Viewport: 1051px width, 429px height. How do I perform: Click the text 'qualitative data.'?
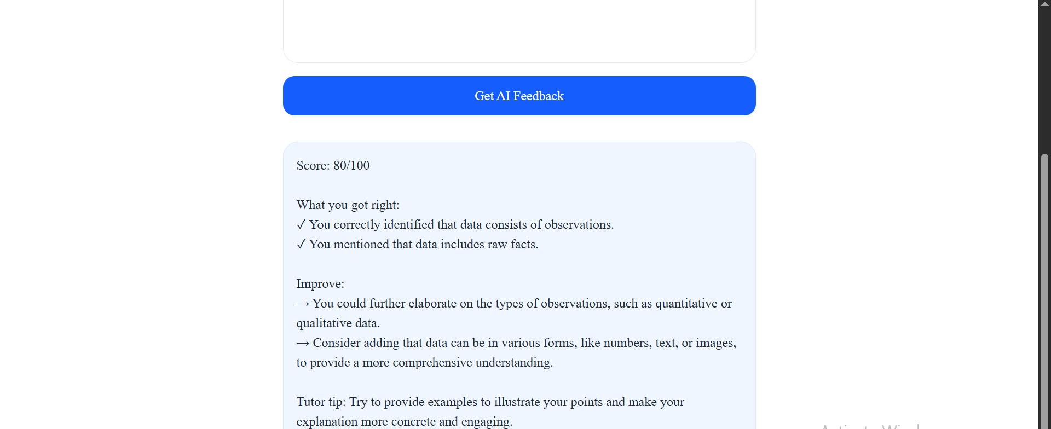tap(338, 323)
